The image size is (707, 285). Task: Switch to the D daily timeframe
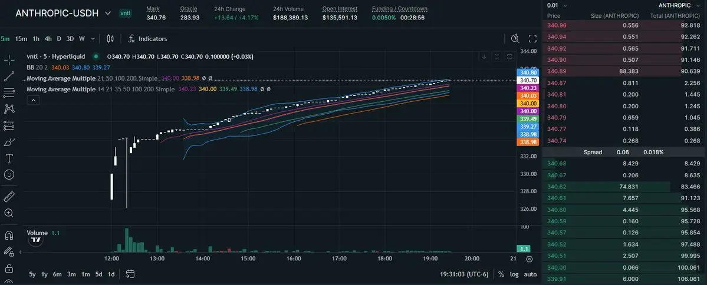point(58,39)
